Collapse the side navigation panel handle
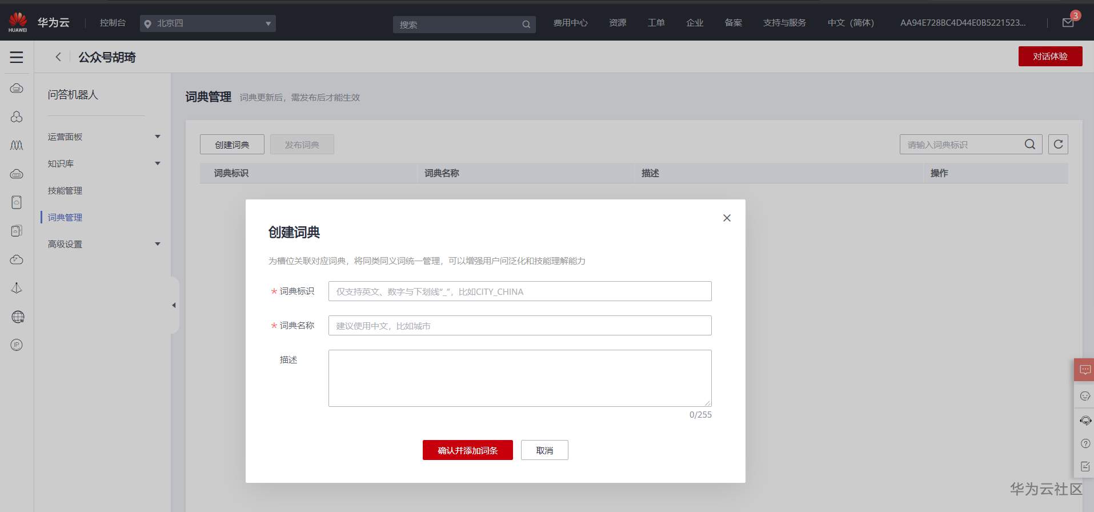This screenshot has width=1094, height=512. click(x=174, y=305)
